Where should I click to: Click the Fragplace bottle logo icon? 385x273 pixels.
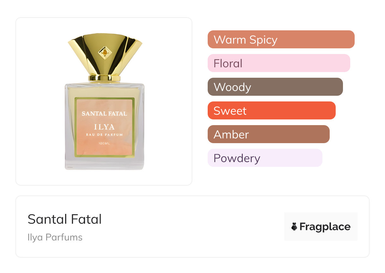point(294,227)
